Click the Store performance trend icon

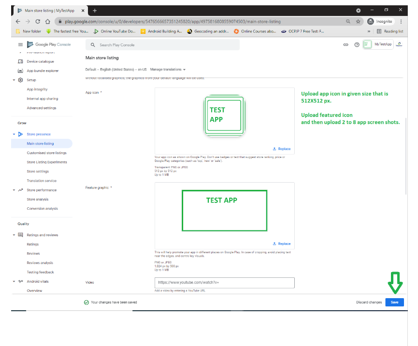click(x=20, y=190)
